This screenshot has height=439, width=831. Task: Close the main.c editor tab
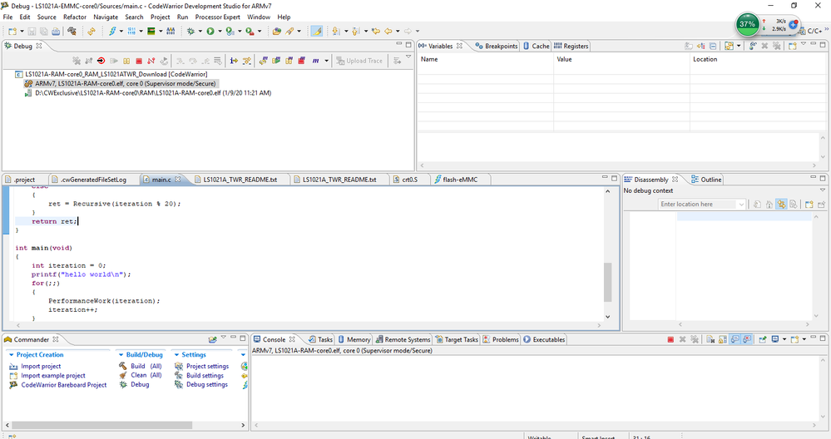[177, 180]
